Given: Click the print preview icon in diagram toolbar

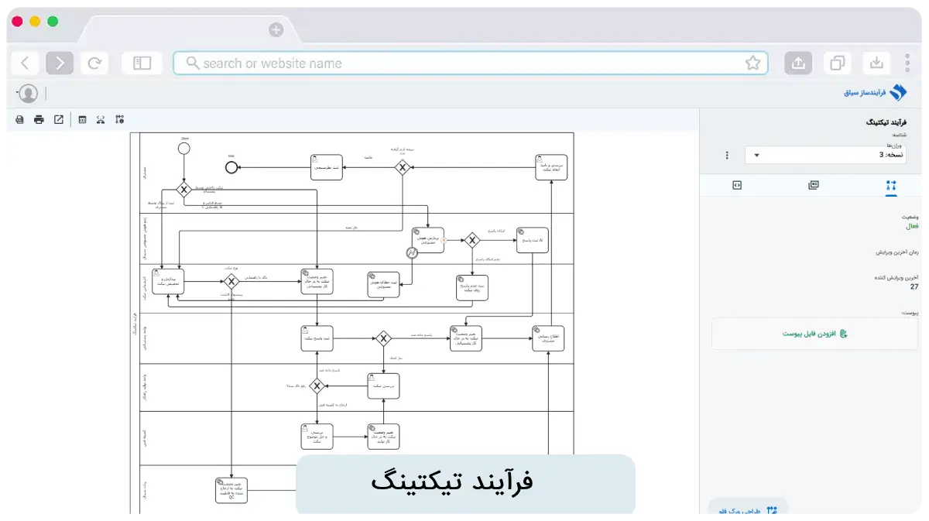Looking at the screenshot, I should [20, 119].
